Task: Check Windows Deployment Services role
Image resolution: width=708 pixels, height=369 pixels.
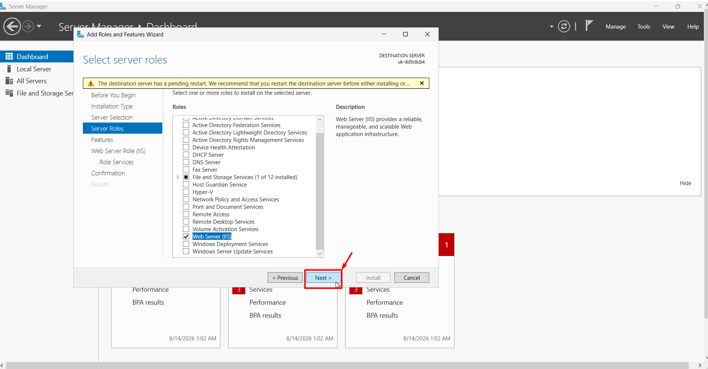Action: pyautogui.click(x=186, y=244)
